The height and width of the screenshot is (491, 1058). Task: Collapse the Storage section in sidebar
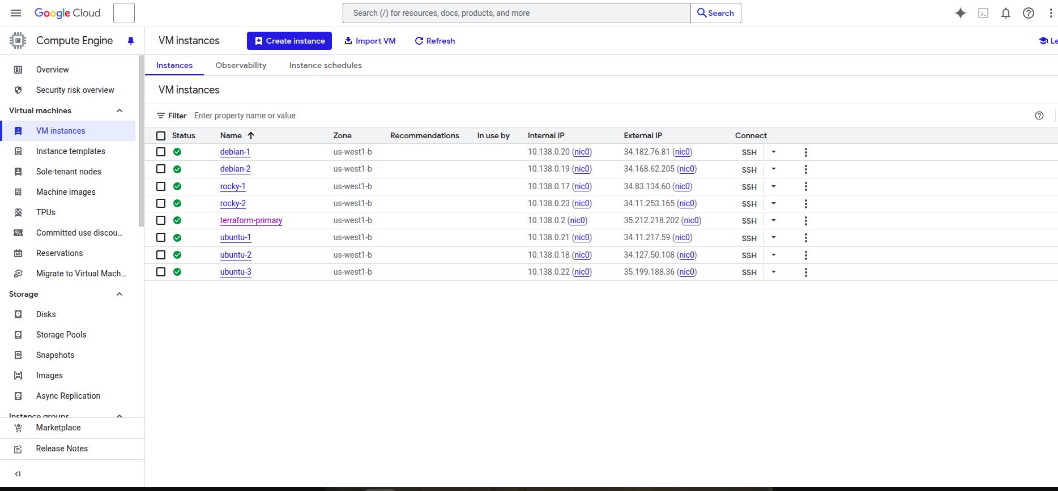coord(120,294)
